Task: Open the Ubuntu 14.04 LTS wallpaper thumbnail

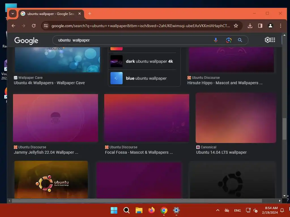Action: click(x=236, y=118)
